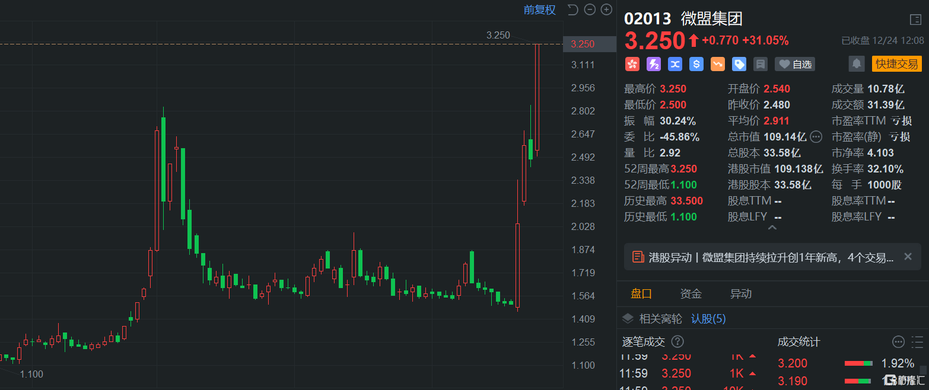Click the 昨收价 2.480 value
The width and height of the screenshot is (929, 390).
pos(777,105)
